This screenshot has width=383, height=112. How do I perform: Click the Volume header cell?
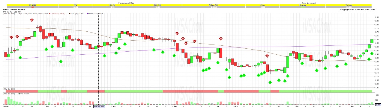(x=349, y=5)
